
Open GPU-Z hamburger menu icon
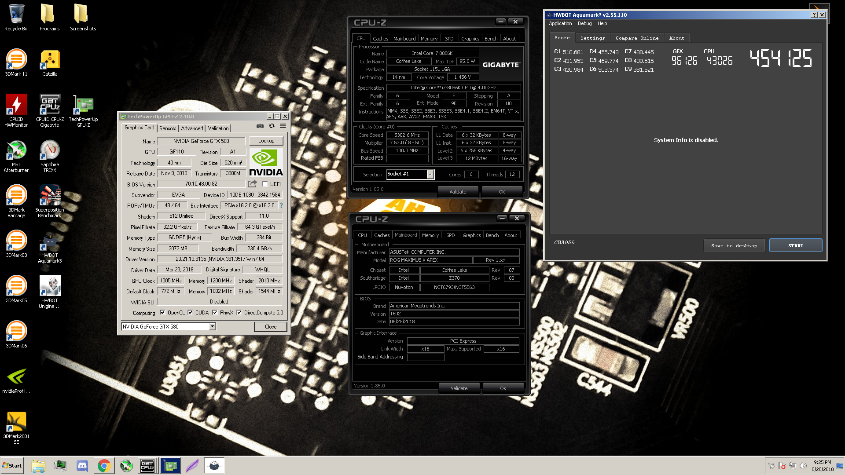(x=283, y=126)
